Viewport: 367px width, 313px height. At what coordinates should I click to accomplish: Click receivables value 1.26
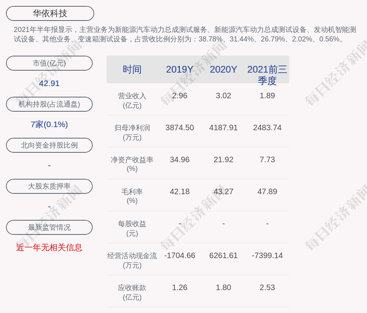click(x=180, y=287)
